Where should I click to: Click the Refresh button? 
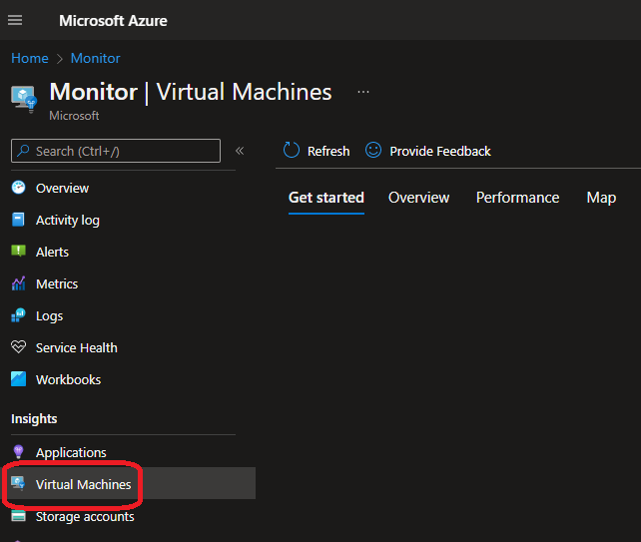point(317,151)
